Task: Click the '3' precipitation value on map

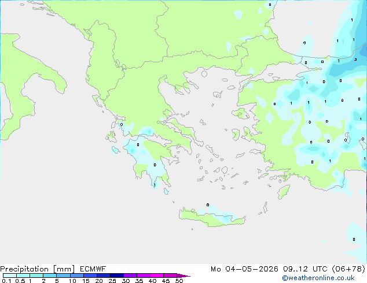Action: (355, 59)
